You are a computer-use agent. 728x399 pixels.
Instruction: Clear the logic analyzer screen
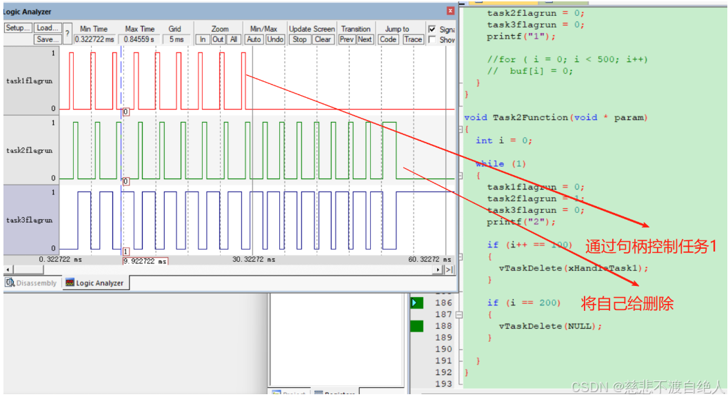[323, 39]
